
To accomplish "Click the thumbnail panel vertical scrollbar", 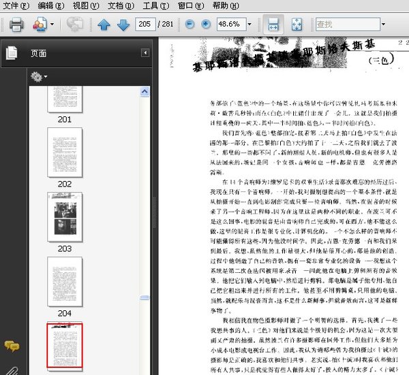I will 145,204.
